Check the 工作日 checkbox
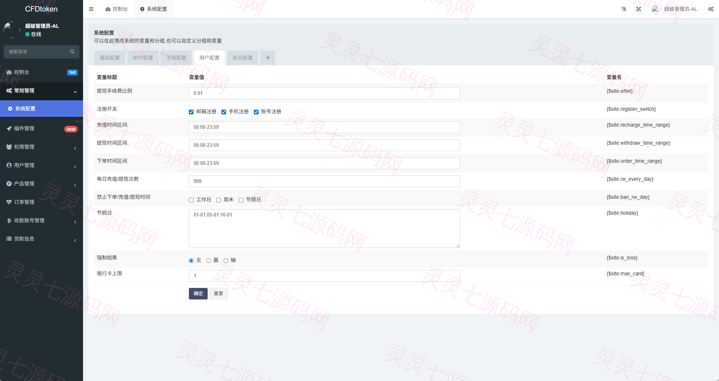Viewport: 719px width, 381px height. (x=191, y=200)
